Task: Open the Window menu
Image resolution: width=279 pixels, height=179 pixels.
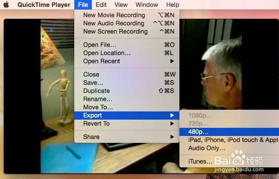Action: [x=147, y=5]
